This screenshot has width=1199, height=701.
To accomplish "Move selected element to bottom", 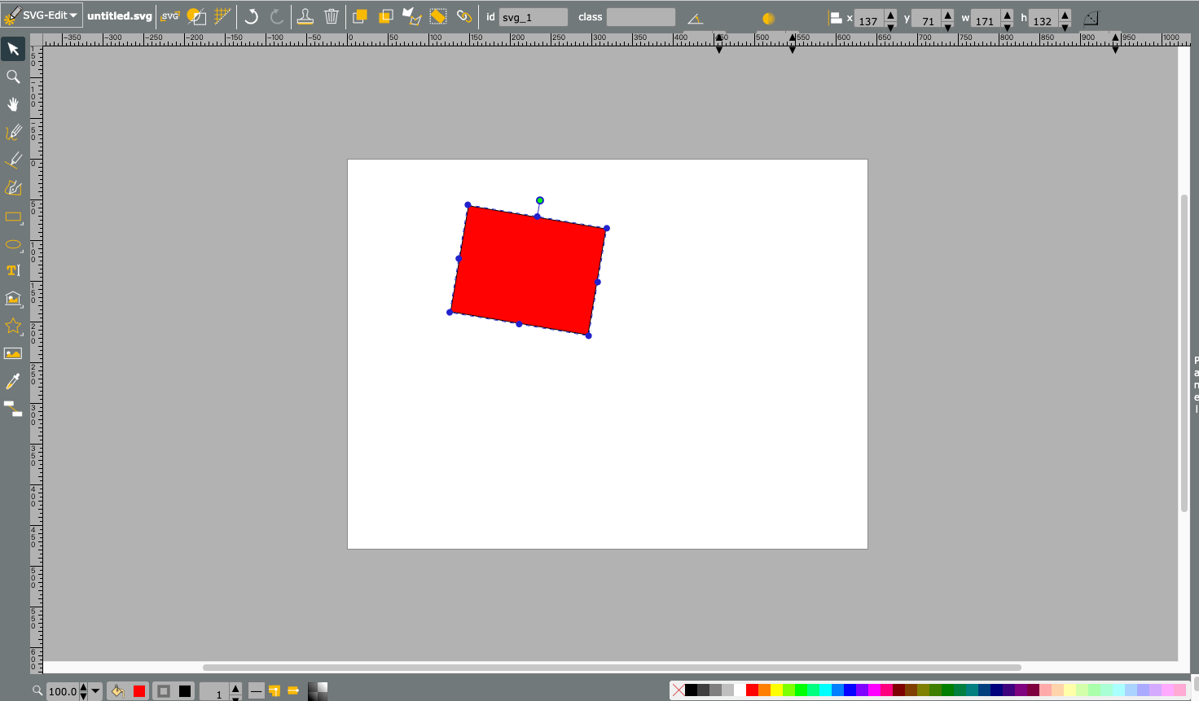I will coord(386,16).
